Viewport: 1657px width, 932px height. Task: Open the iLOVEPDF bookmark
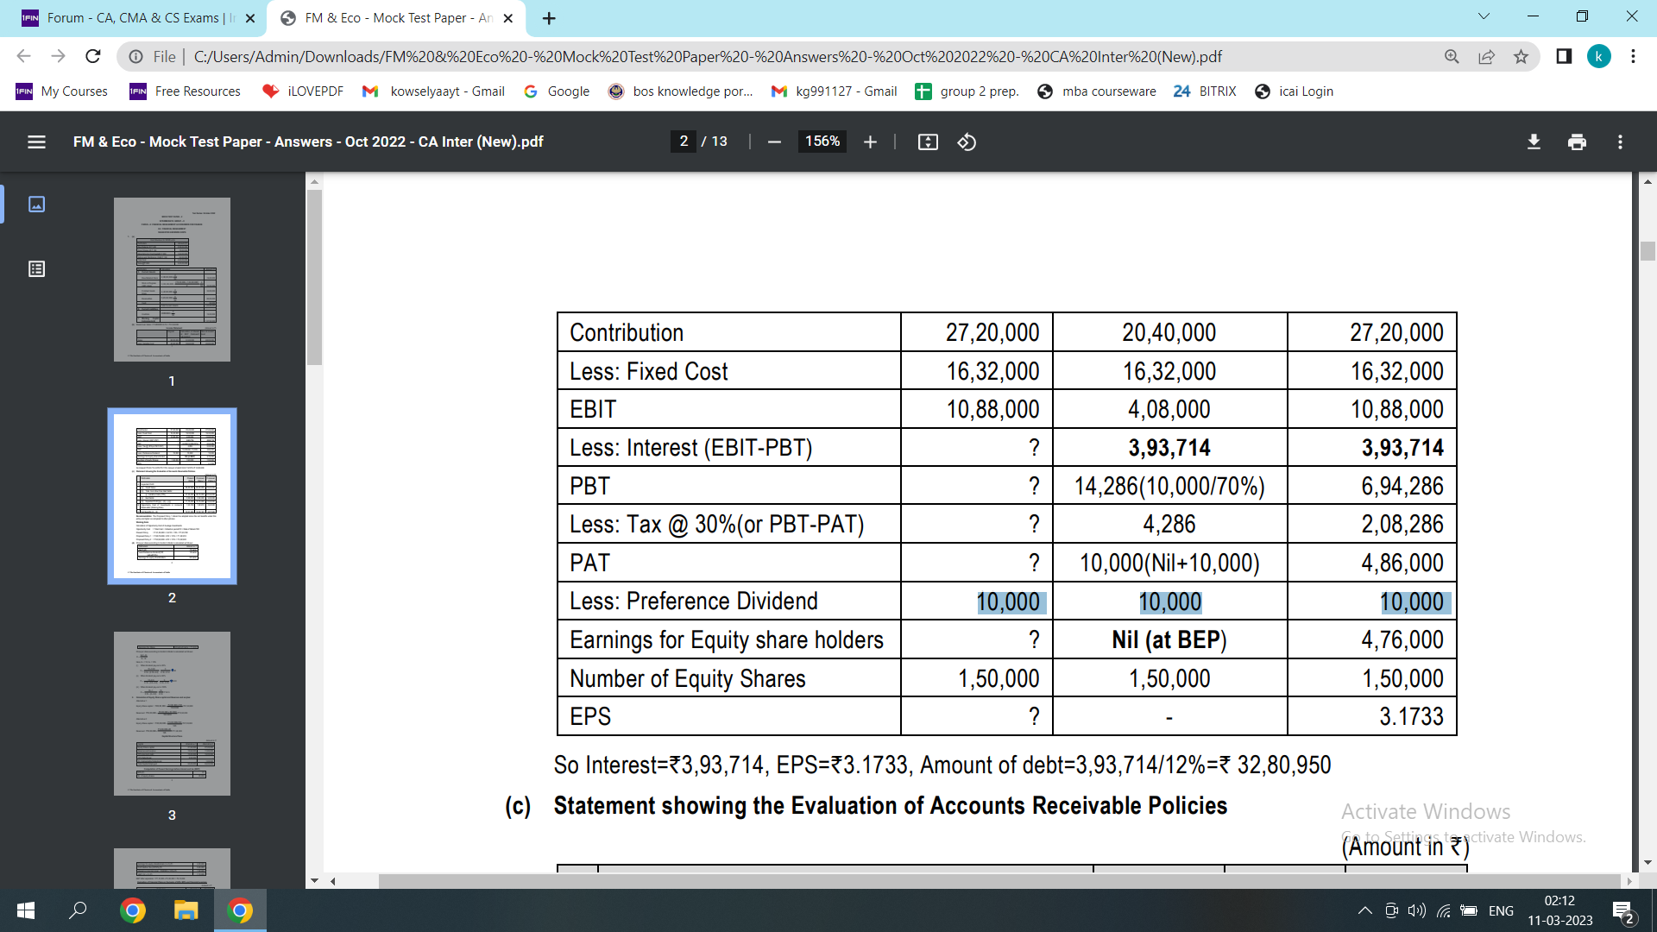click(x=303, y=91)
